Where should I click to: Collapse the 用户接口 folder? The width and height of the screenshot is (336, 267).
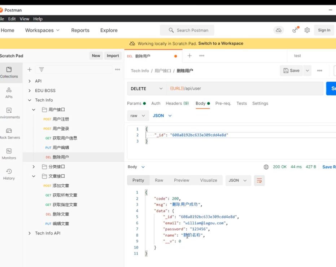tap(34, 110)
